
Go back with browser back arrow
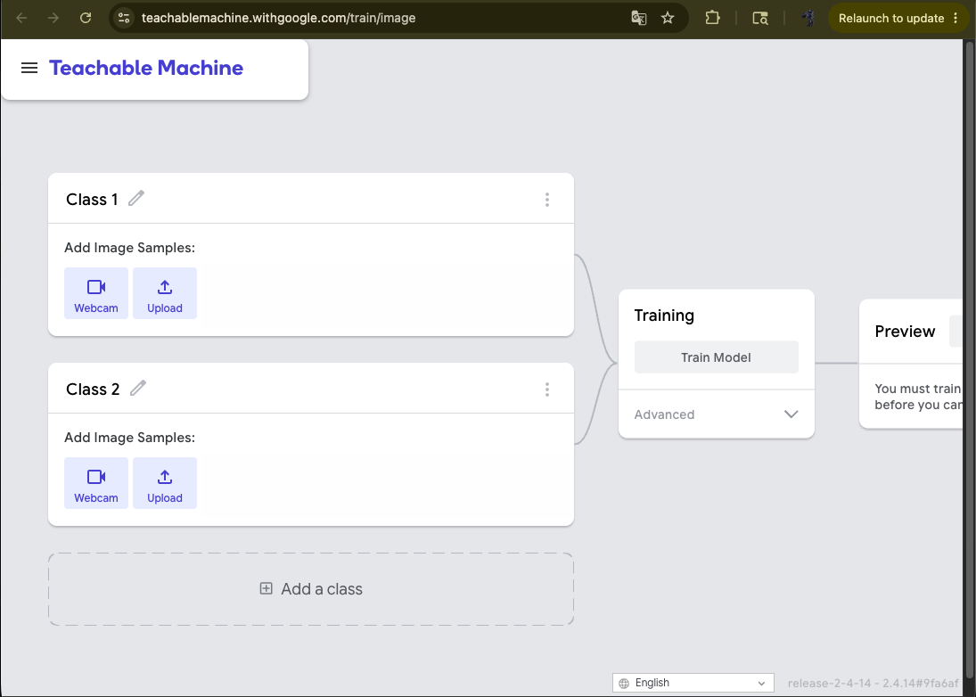tap(21, 18)
